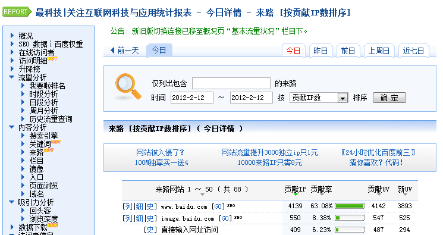Screen dimensions: 443x235
Task: Open 历史流量查询 in the sidebar
Action: pyautogui.click(x=51, y=119)
